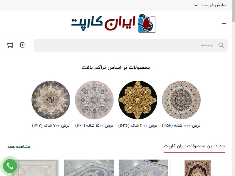Select the جدیدترین محصولات ایران کارپت tab
The width and height of the screenshot is (235, 176).
click(194, 146)
